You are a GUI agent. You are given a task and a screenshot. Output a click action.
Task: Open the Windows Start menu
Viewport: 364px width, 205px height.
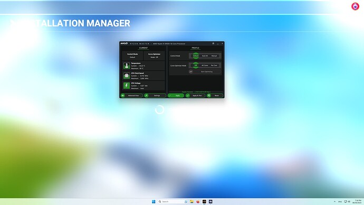(154, 201)
